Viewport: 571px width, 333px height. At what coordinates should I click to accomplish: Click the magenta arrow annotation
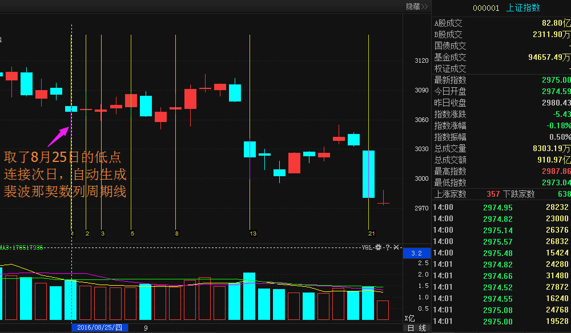[59, 136]
